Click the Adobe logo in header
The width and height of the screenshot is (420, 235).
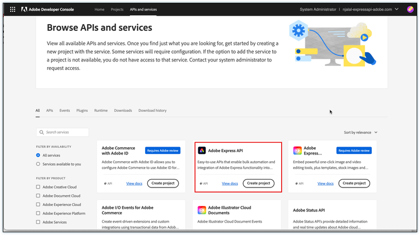tap(24, 10)
